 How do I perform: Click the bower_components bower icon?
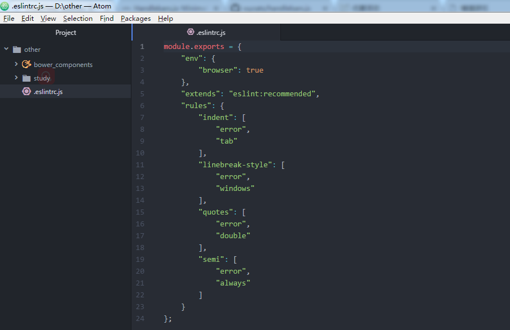point(27,64)
